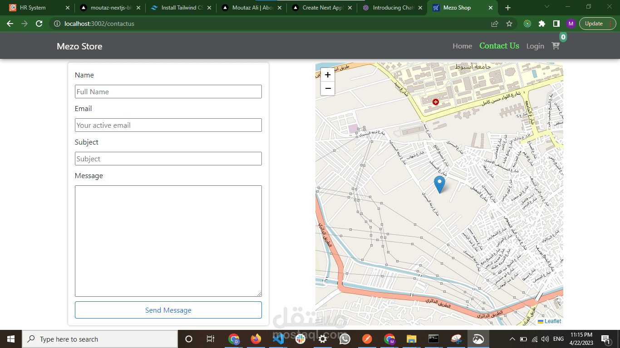This screenshot has width=620, height=348.
Task: Open Task View on taskbar
Action: [x=211, y=339]
